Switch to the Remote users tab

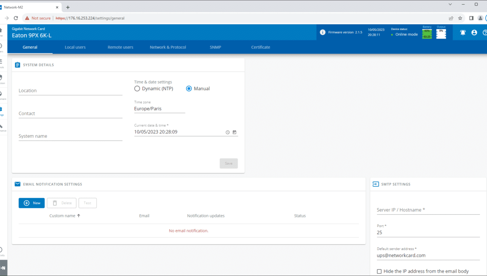(121, 47)
